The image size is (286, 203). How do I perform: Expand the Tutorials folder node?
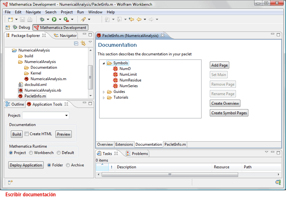click(x=104, y=98)
